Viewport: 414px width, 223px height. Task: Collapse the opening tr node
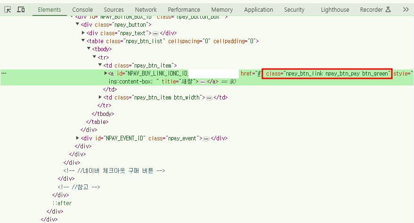pos(94,57)
